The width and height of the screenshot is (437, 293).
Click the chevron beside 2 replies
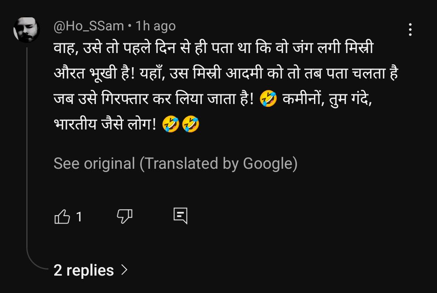(x=125, y=270)
